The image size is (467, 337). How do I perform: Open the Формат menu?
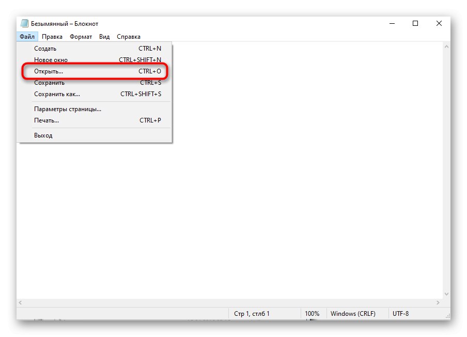pos(81,36)
